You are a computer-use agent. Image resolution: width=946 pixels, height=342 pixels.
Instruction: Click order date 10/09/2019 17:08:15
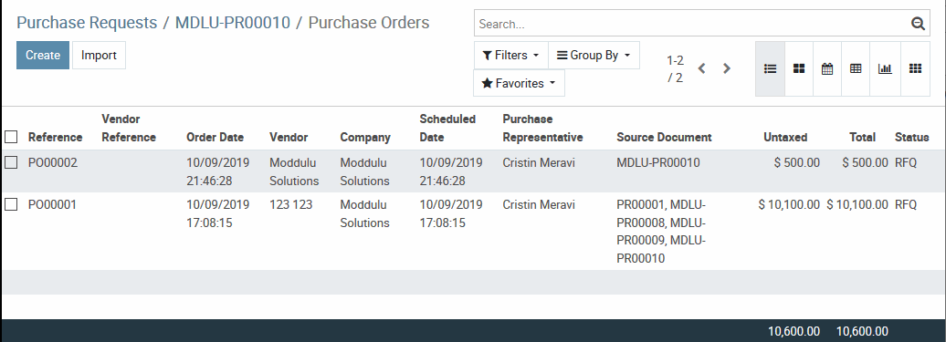(x=218, y=213)
